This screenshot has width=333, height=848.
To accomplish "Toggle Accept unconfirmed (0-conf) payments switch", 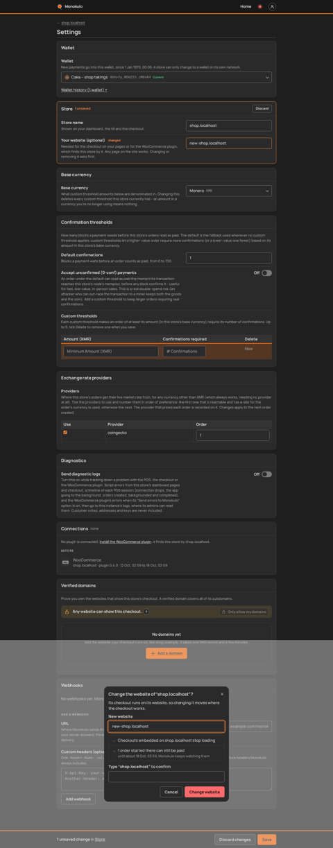I will click(x=266, y=273).
